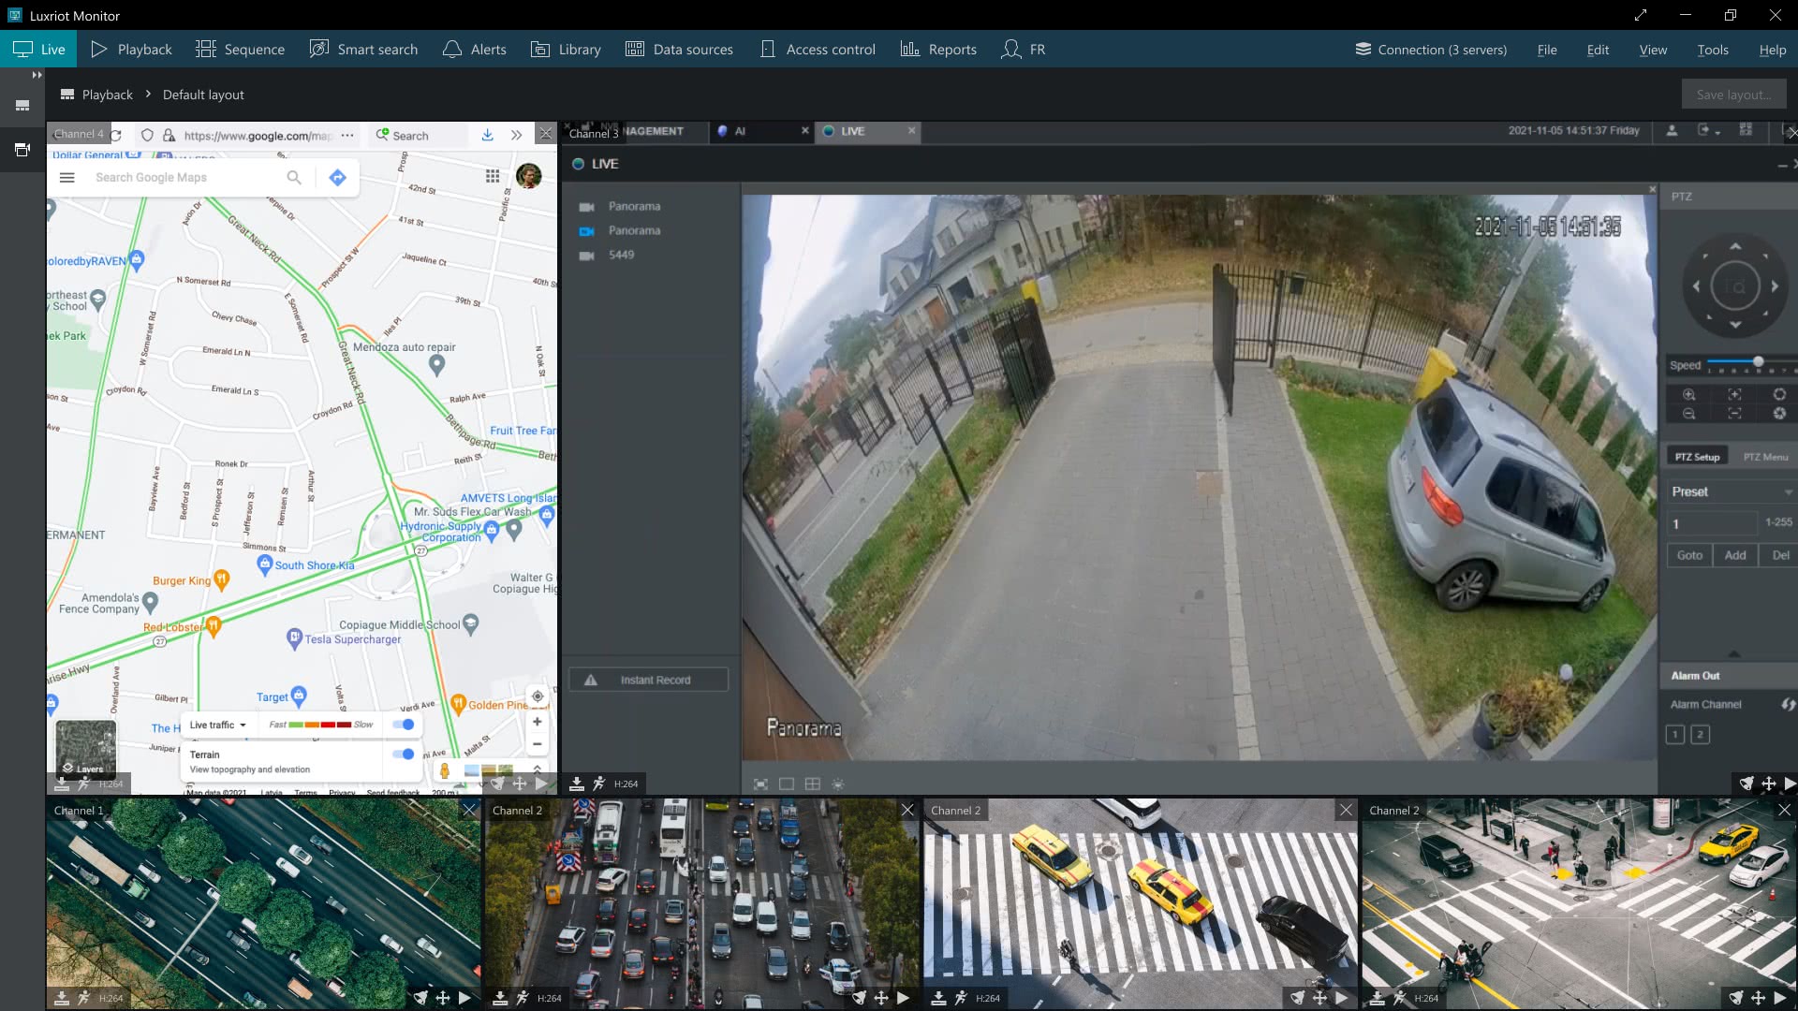
Task: Click the map show-your-location button
Action: pyautogui.click(x=538, y=696)
